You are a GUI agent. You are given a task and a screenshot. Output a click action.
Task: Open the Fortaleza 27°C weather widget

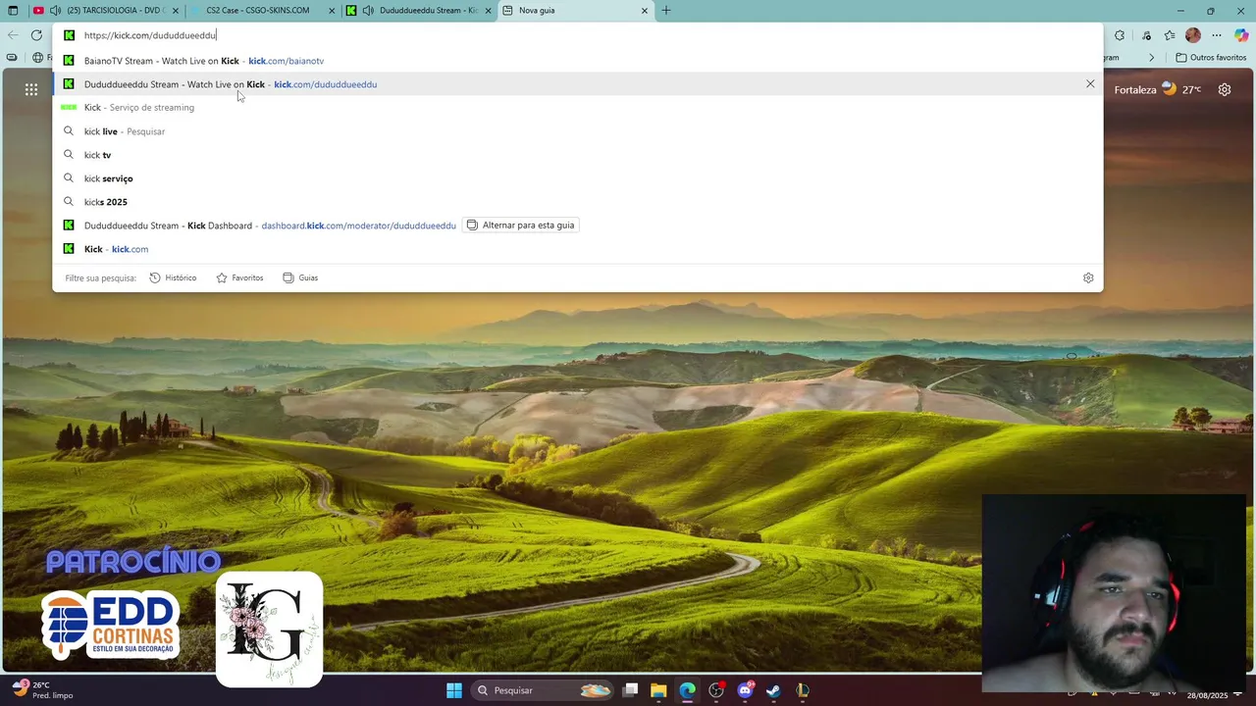(1158, 89)
